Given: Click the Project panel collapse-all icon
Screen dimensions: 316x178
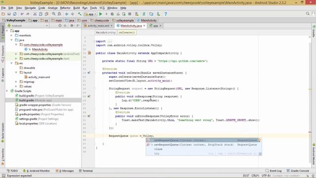Looking at the screenshot, I should (x=65, y=26).
